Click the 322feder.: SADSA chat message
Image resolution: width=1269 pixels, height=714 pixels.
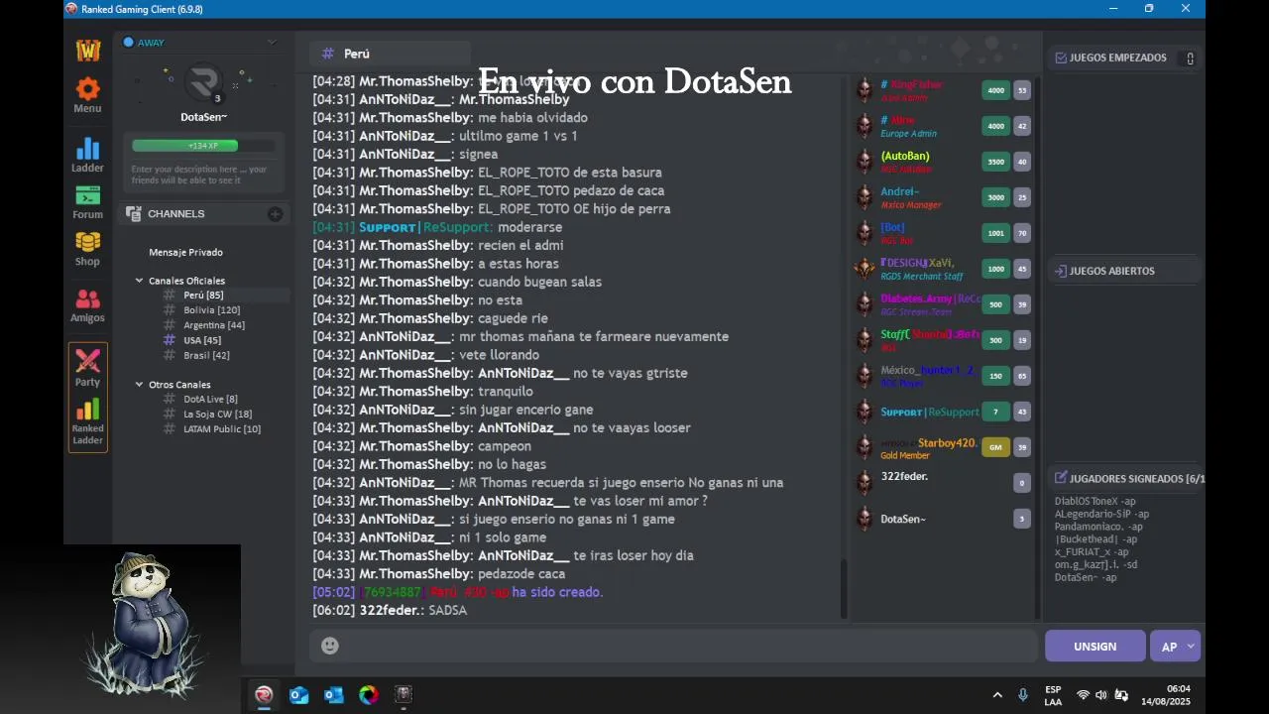click(390, 610)
